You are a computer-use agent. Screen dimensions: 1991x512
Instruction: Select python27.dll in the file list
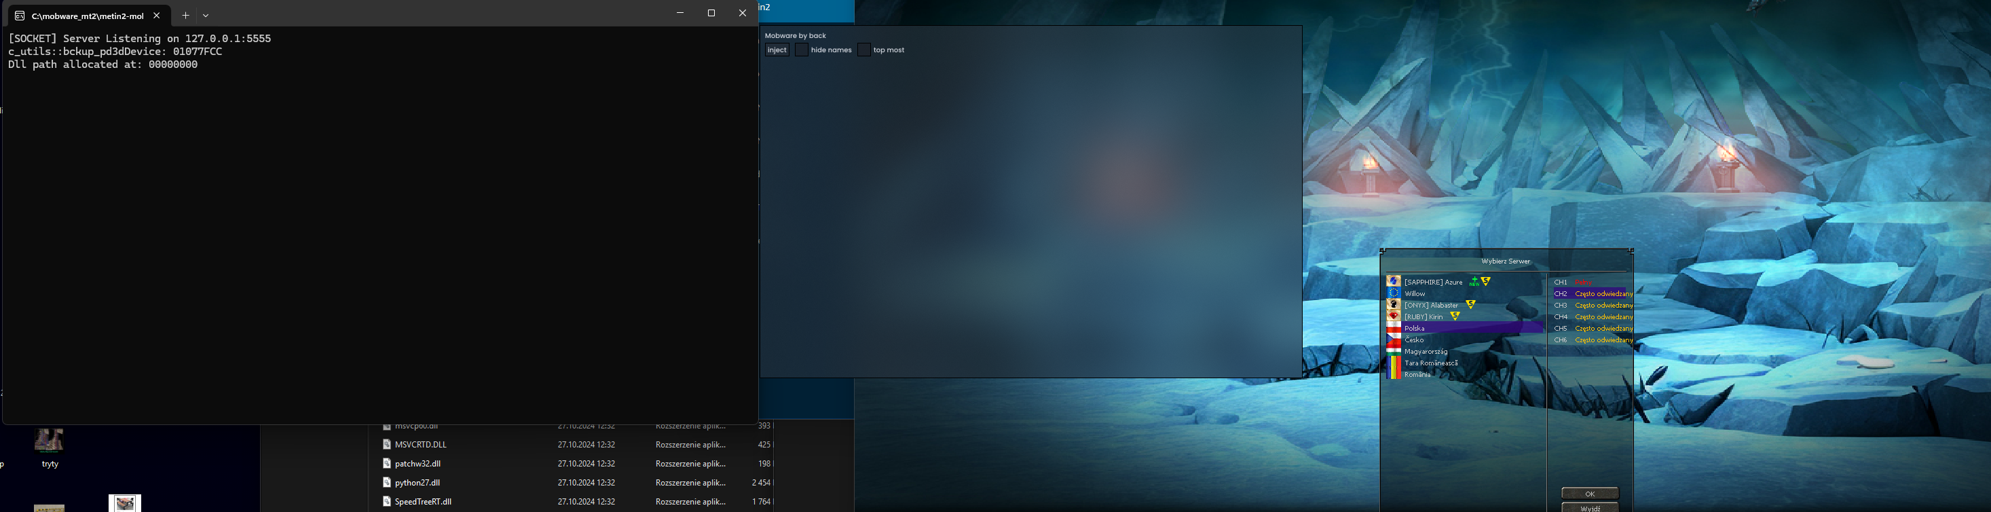[417, 483]
